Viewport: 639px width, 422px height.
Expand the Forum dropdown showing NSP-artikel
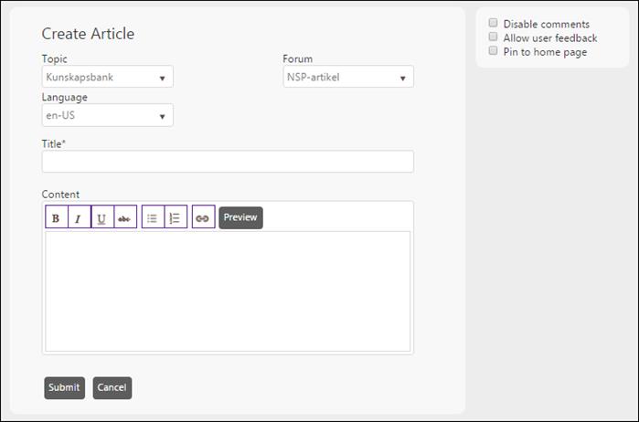point(347,78)
